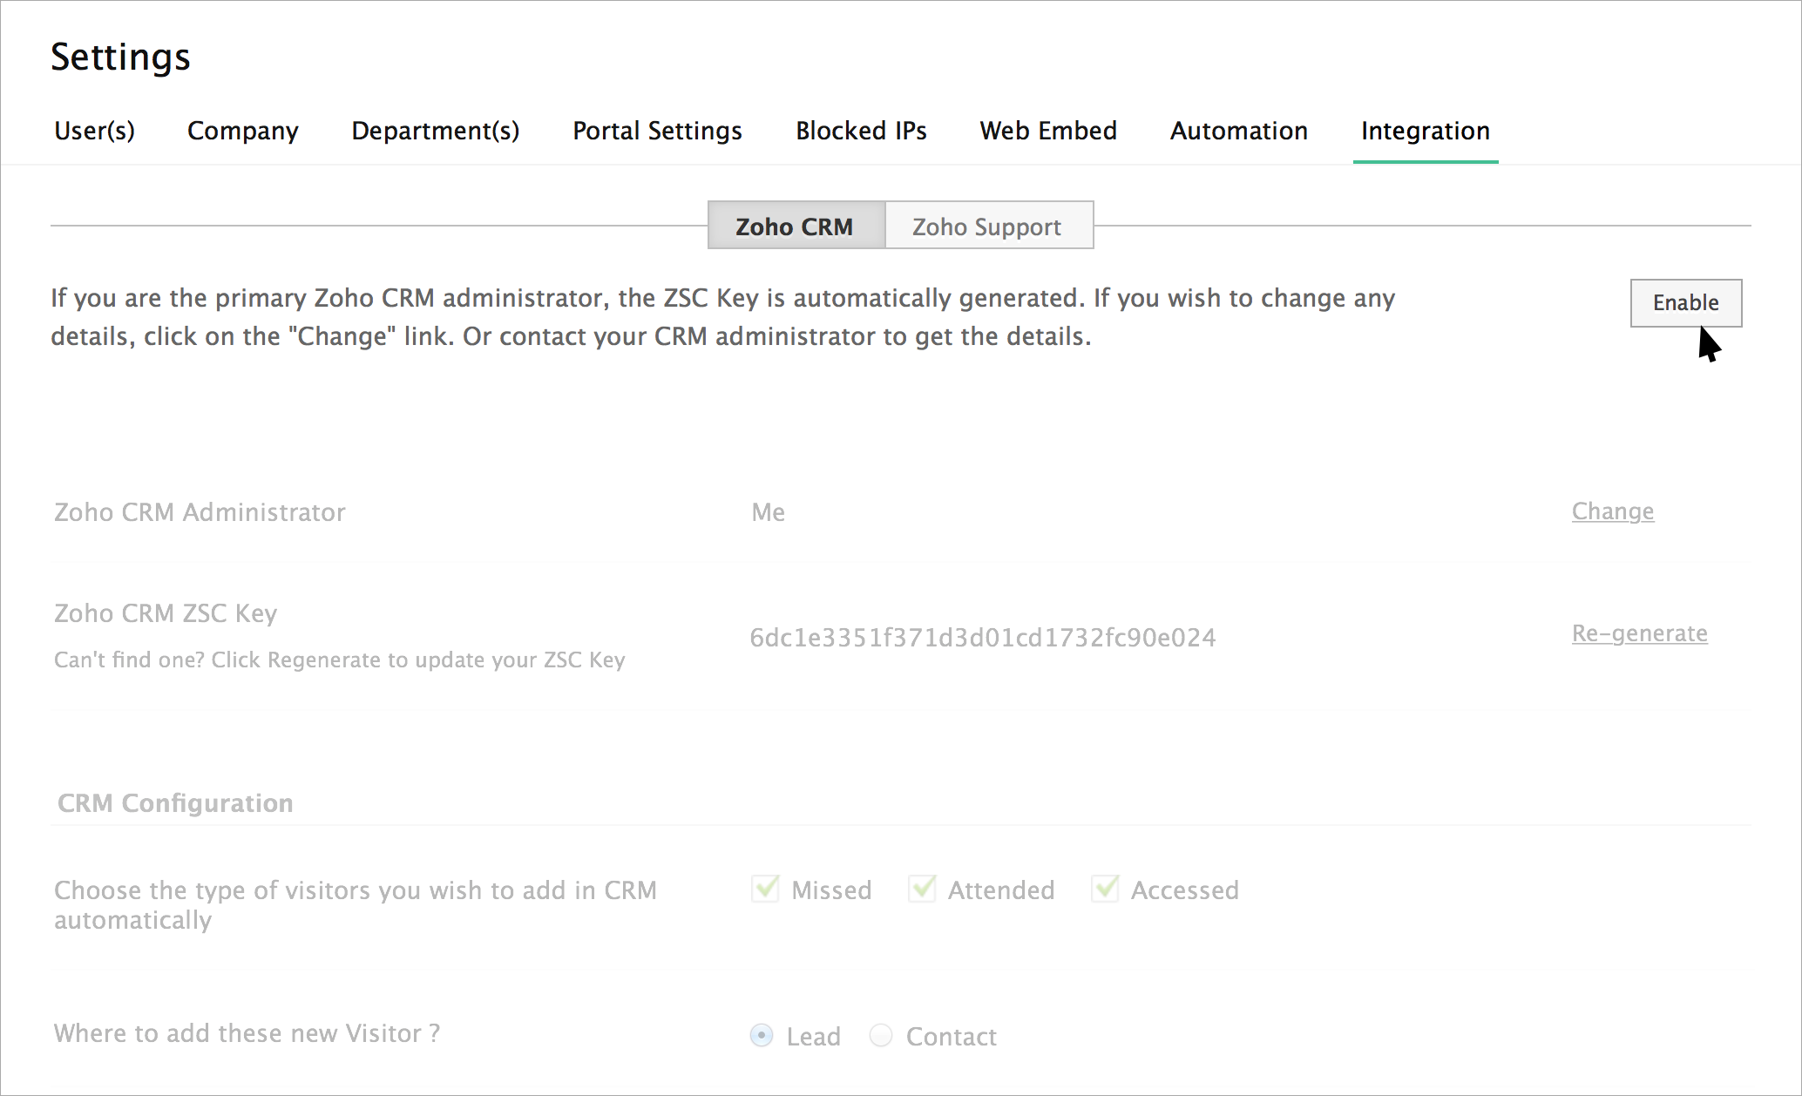
Task: Click the Change administrator link
Action: (1612, 511)
